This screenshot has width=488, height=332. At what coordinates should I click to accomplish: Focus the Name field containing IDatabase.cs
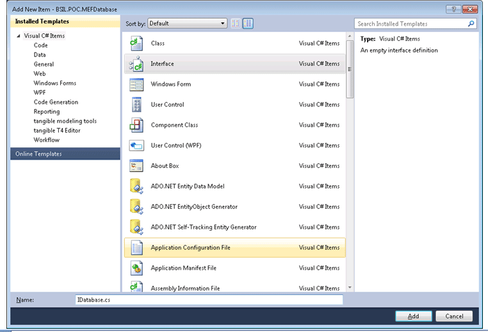209,299
